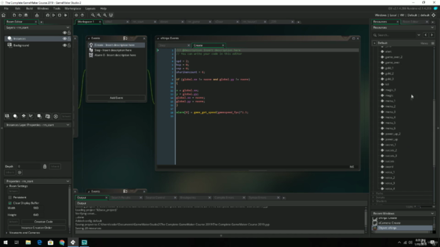Toggle visibility of all layers eye icon

[65, 33]
